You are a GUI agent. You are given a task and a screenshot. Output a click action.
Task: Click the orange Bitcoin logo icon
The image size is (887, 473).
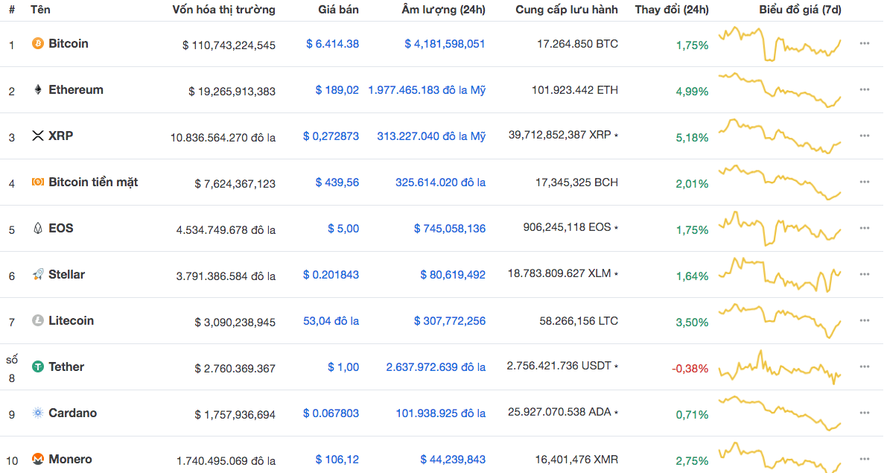tap(37, 43)
